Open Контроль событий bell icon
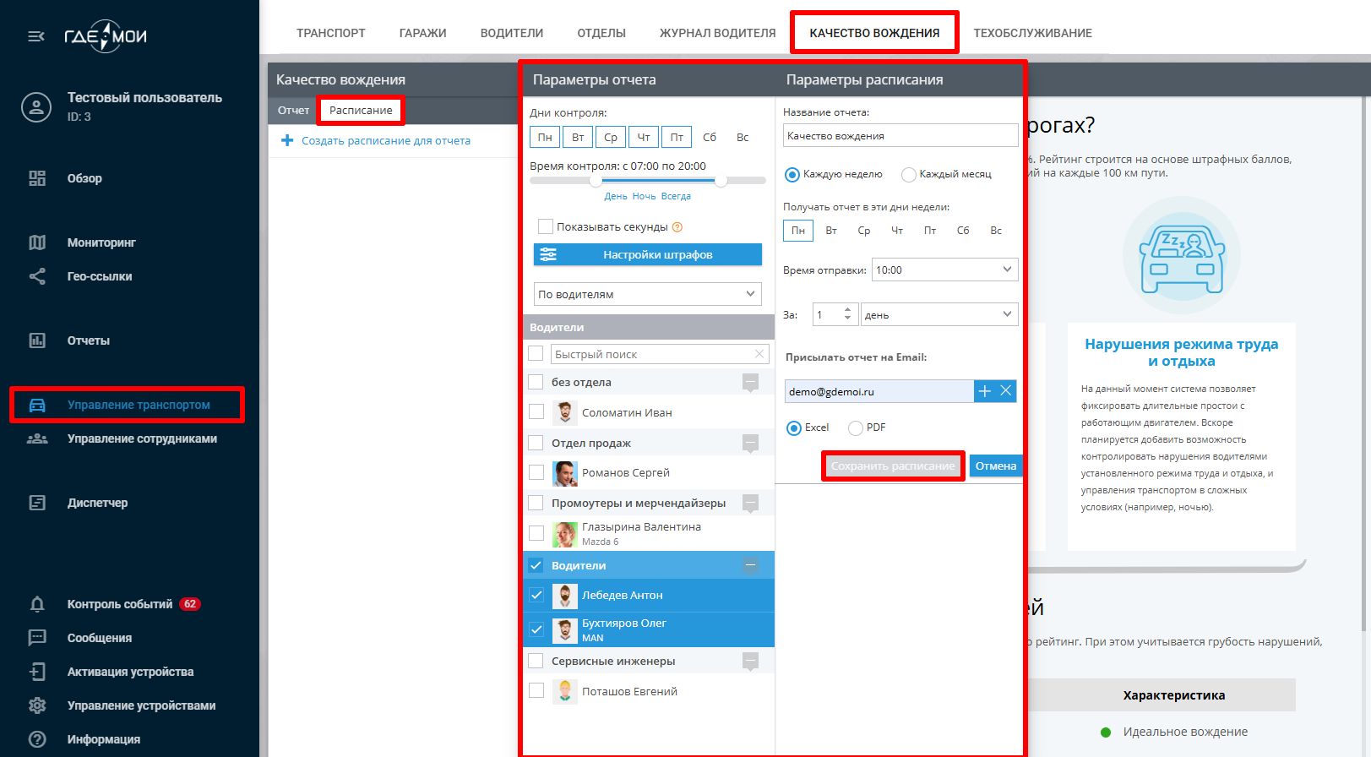 pyautogui.click(x=37, y=604)
